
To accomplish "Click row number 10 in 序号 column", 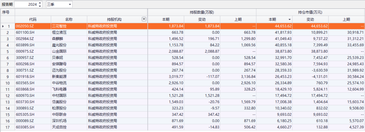I will coord(7,83).
